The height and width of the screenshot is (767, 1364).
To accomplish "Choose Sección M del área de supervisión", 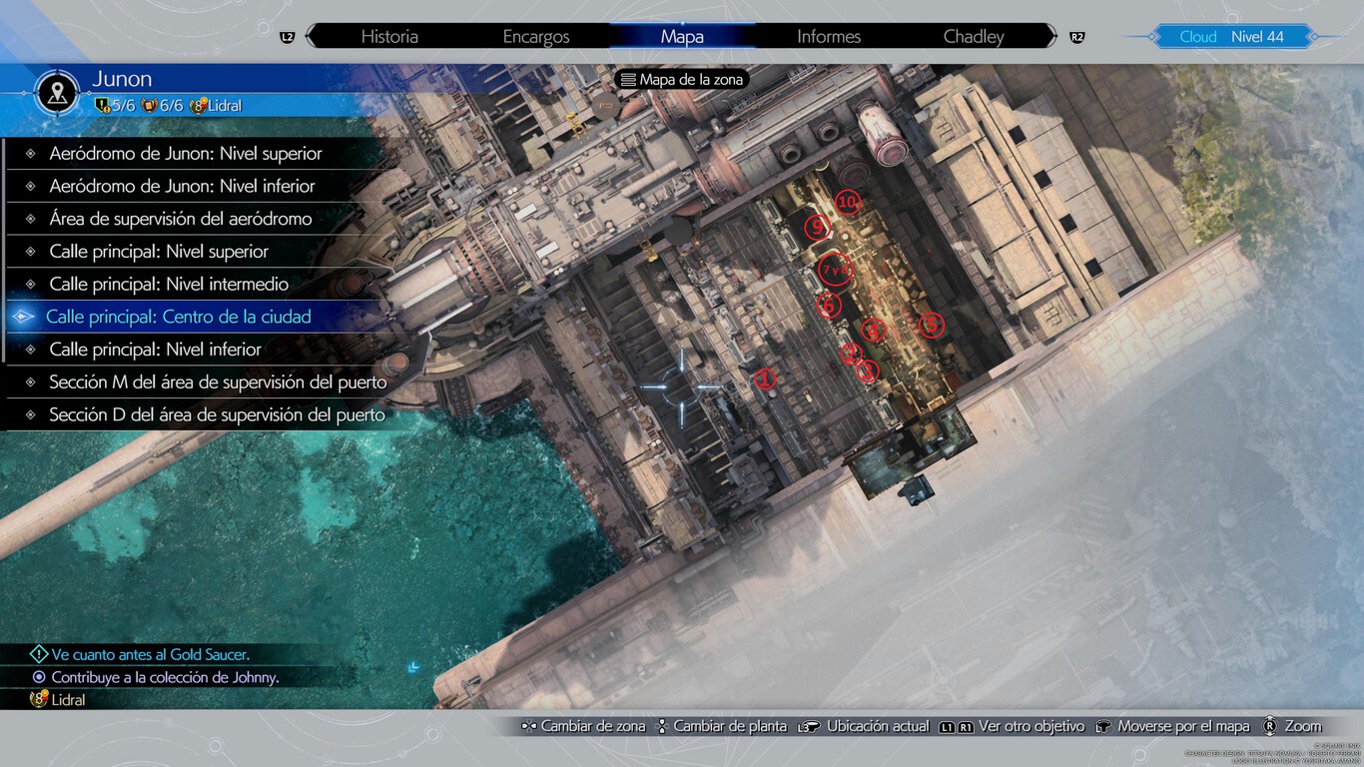I will (218, 383).
